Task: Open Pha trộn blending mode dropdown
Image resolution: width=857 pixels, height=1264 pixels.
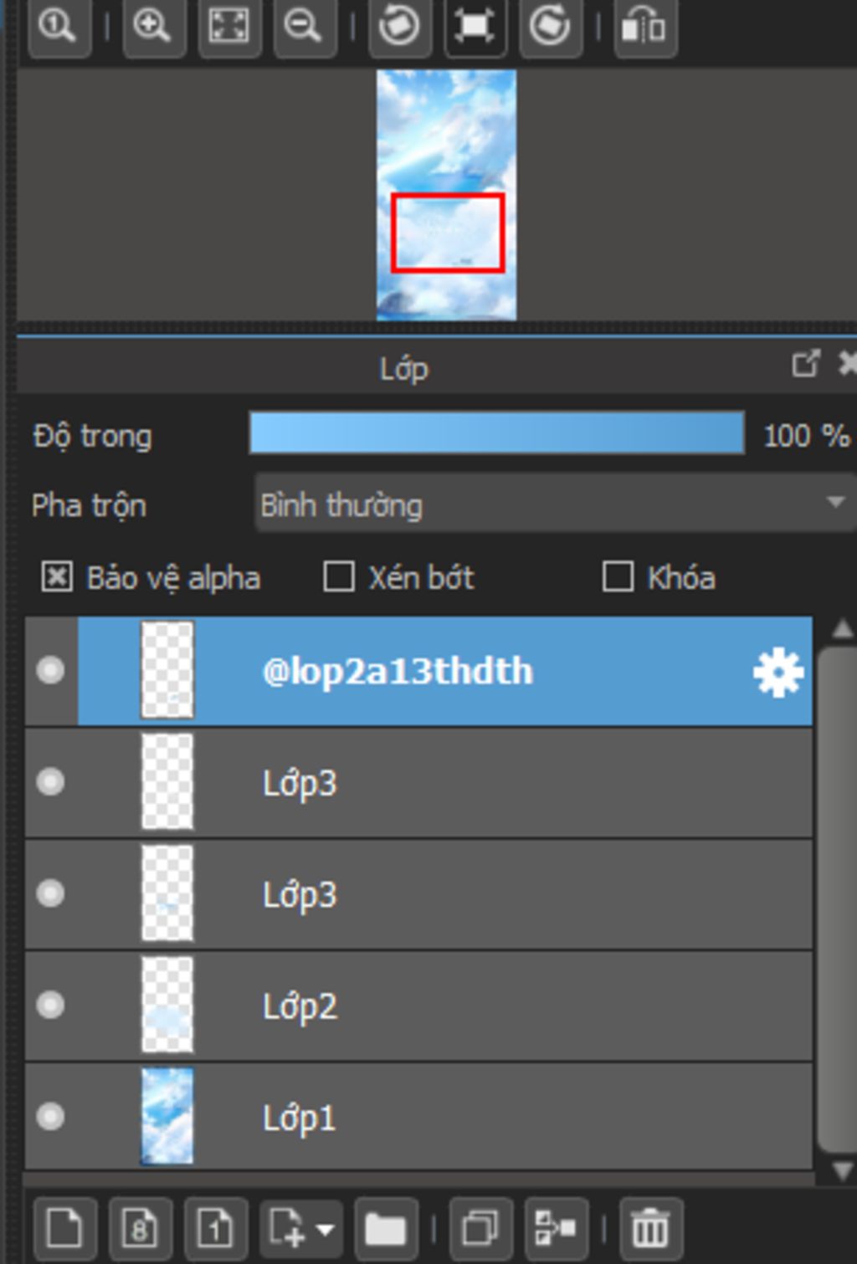Action: (x=554, y=504)
